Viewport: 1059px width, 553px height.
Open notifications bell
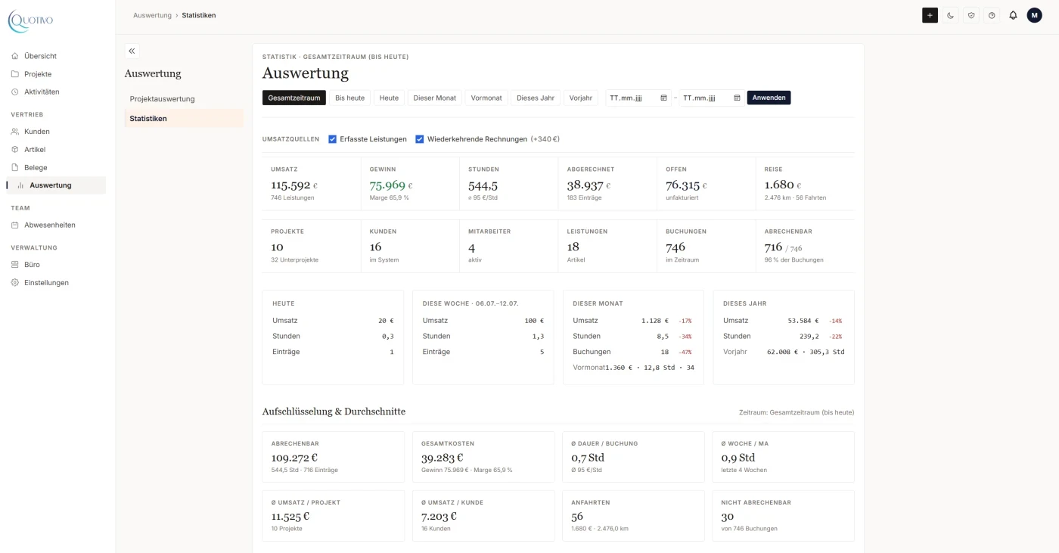point(1013,15)
